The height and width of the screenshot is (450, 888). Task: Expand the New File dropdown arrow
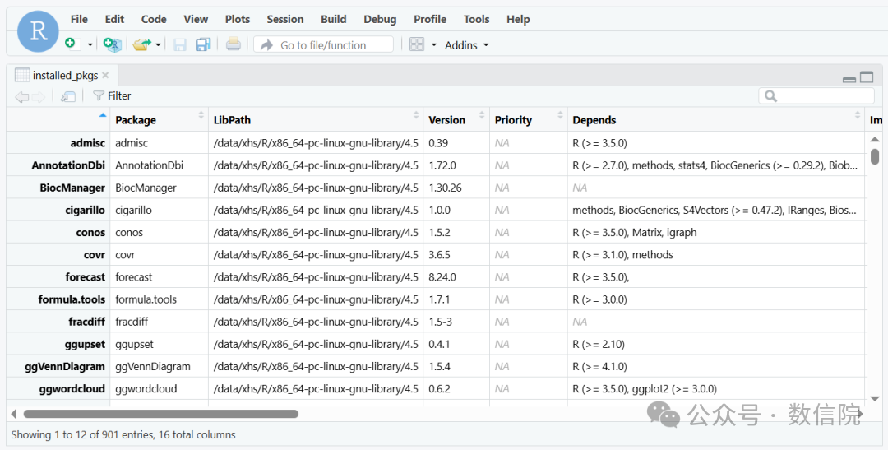point(90,44)
